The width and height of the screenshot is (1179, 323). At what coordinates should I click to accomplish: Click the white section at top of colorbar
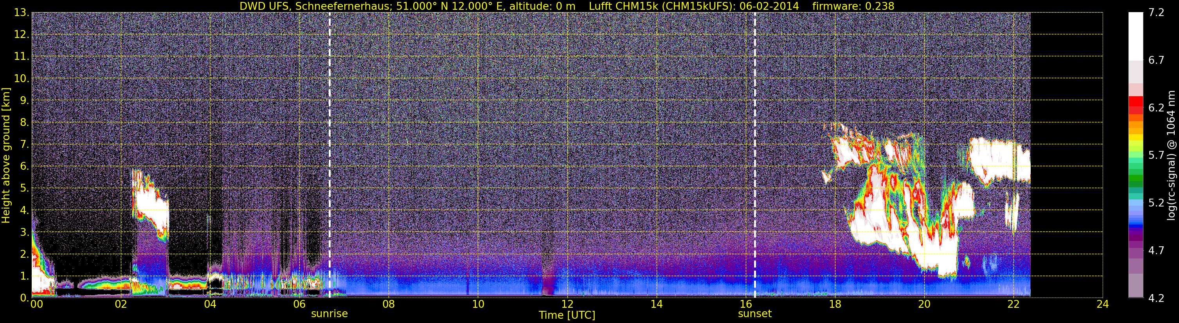(1136, 37)
